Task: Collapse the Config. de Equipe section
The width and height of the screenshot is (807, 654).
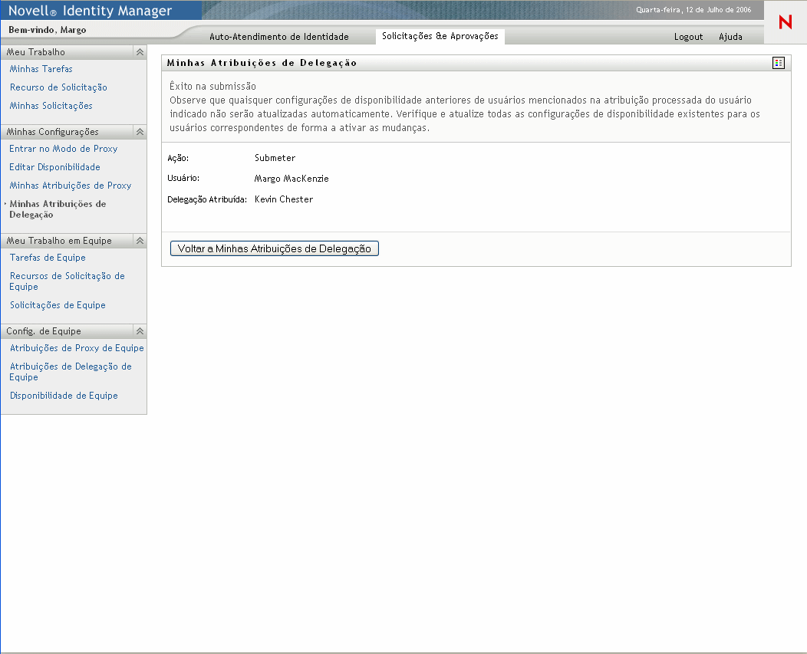Action: click(140, 331)
